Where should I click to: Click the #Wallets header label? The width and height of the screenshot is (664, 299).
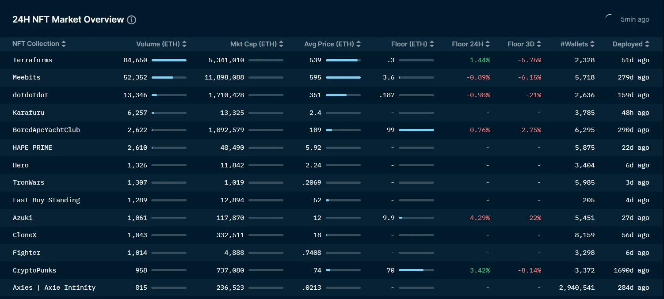(x=574, y=44)
